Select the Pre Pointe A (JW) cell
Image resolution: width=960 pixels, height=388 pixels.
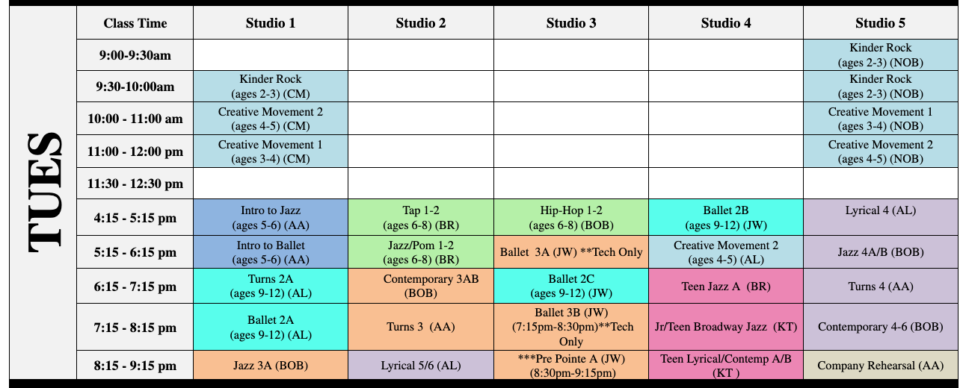pos(571,366)
